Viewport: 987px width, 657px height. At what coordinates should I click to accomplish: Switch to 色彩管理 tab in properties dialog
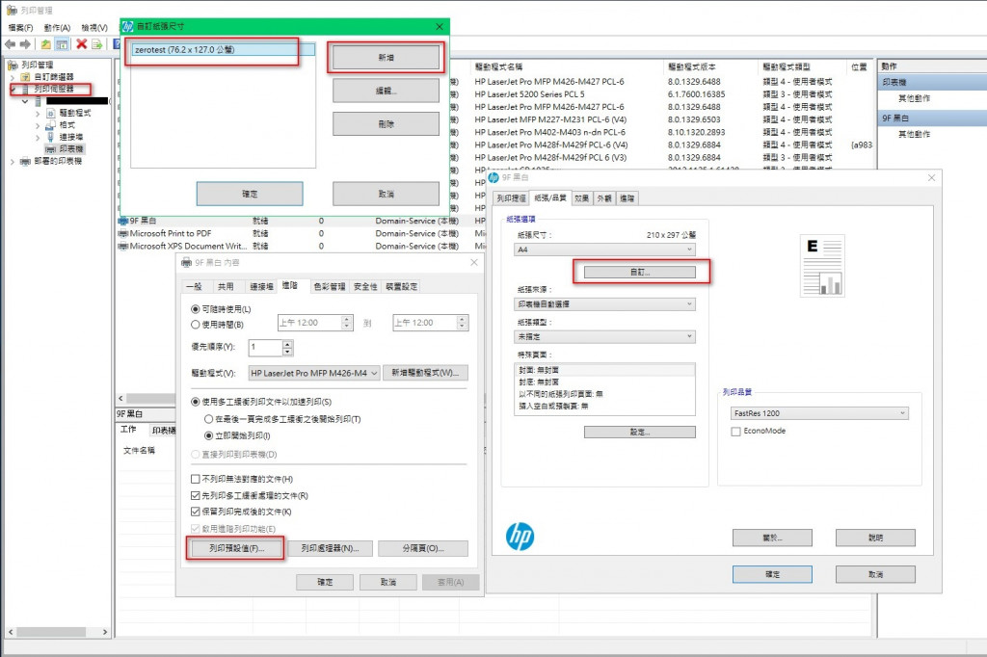(330, 286)
